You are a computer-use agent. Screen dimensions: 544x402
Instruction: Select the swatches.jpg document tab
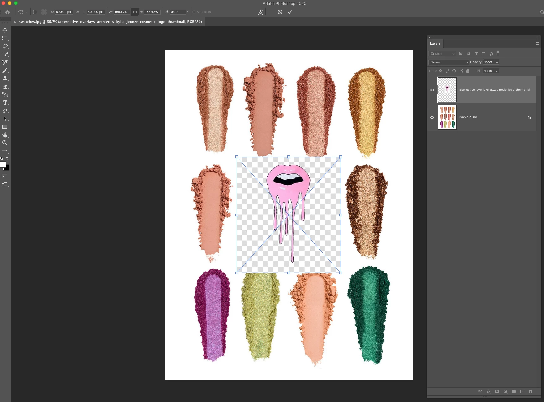coord(110,22)
